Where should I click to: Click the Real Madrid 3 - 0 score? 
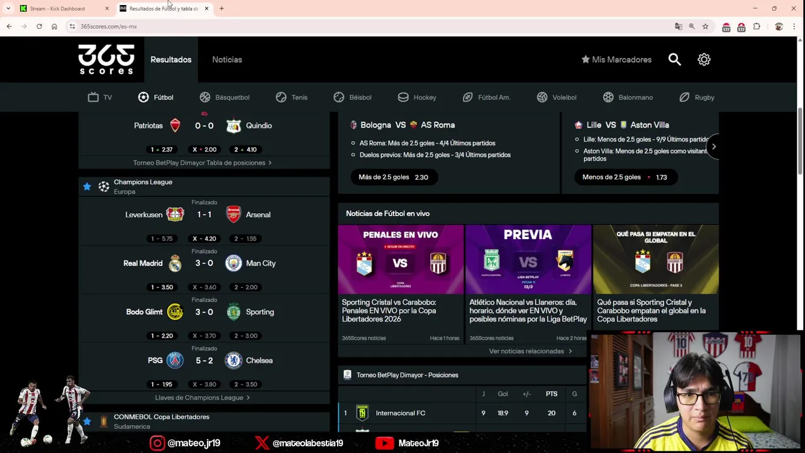point(204,263)
